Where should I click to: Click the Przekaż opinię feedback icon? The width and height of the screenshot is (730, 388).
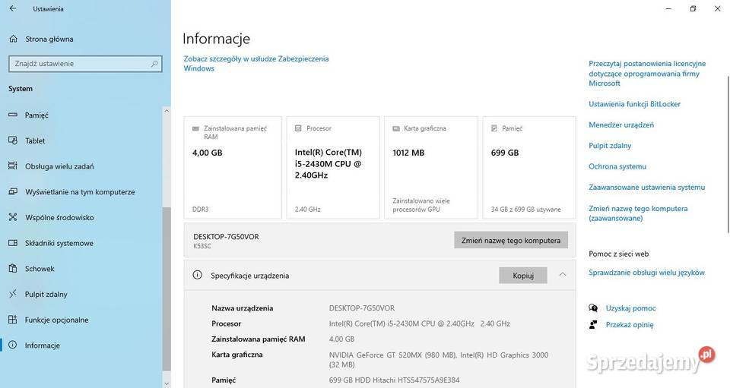(x=593, y=324)
